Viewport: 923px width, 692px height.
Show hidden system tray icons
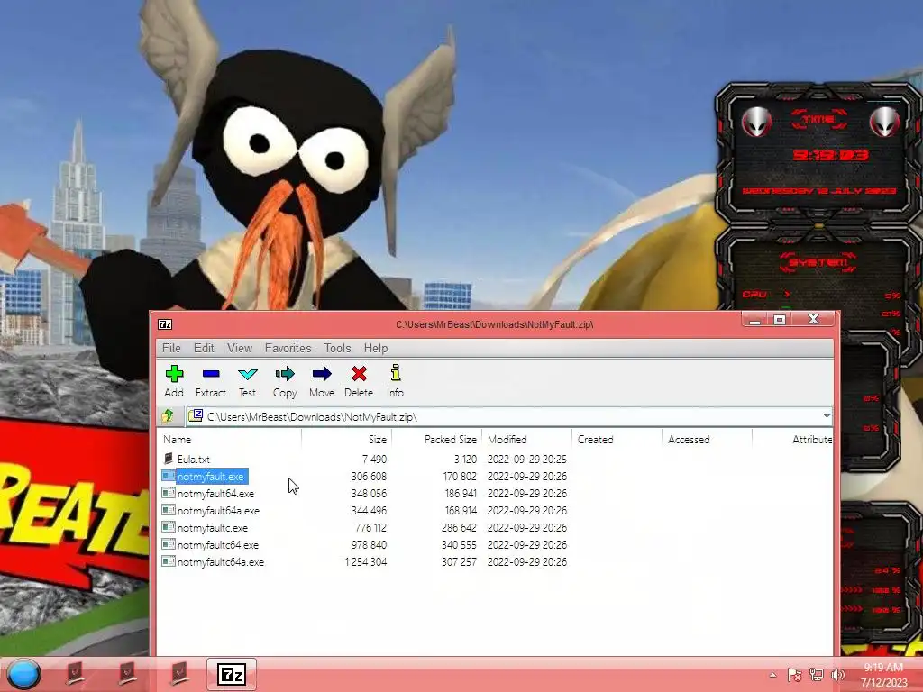[772, 675]
